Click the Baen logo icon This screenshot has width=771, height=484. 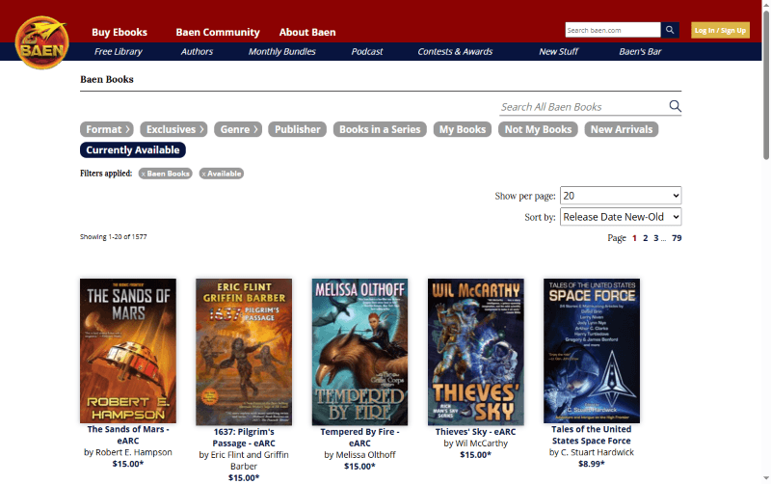coord(41,42)
